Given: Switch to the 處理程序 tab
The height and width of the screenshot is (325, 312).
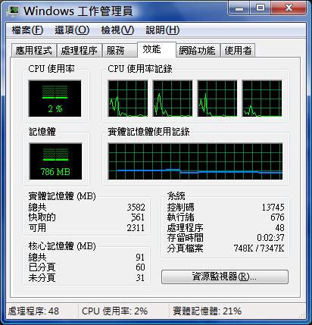Looking at the screenshot, I should tap(80, 51).
